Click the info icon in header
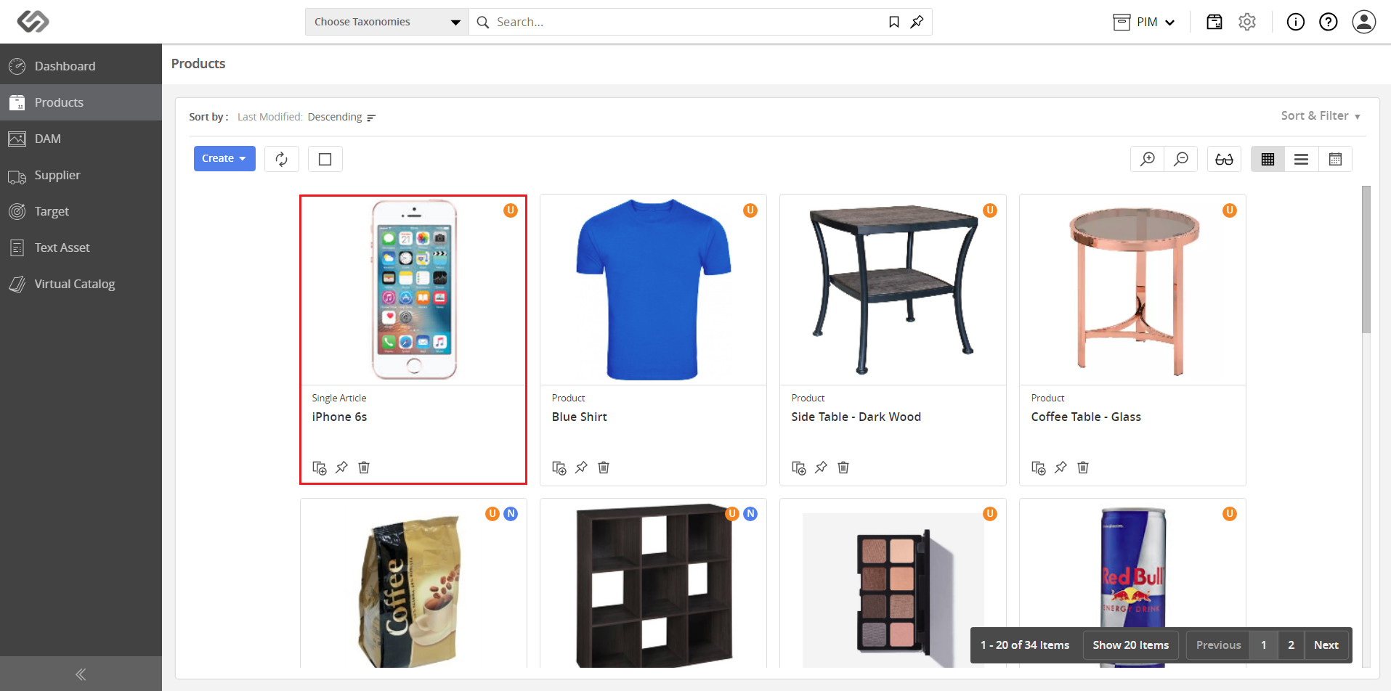This screenshot has height=691, width=1391. 1296,22
